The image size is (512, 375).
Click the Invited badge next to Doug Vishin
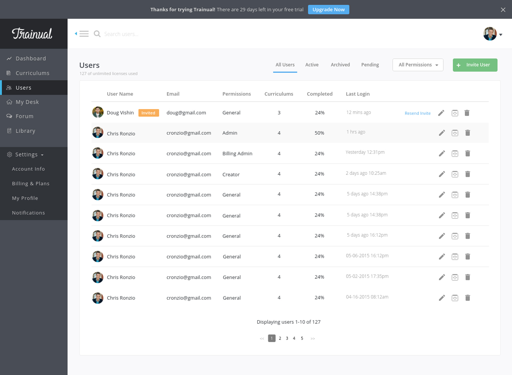(x=149, y=113)
